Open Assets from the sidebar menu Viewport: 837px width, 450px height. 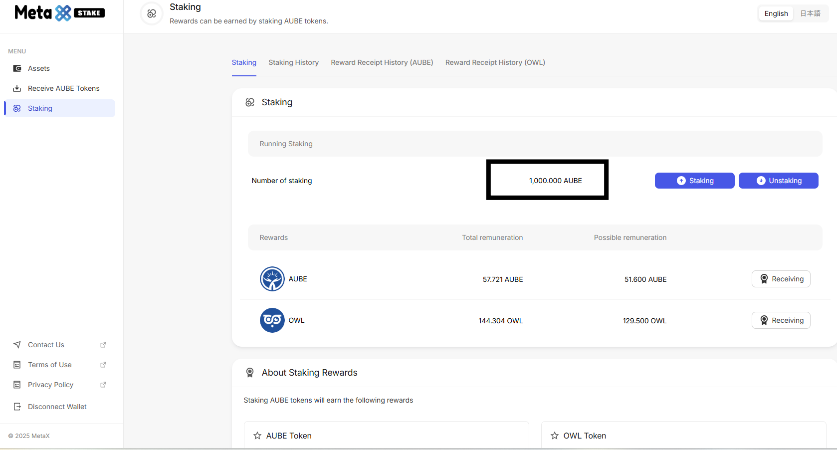point(39,68)
